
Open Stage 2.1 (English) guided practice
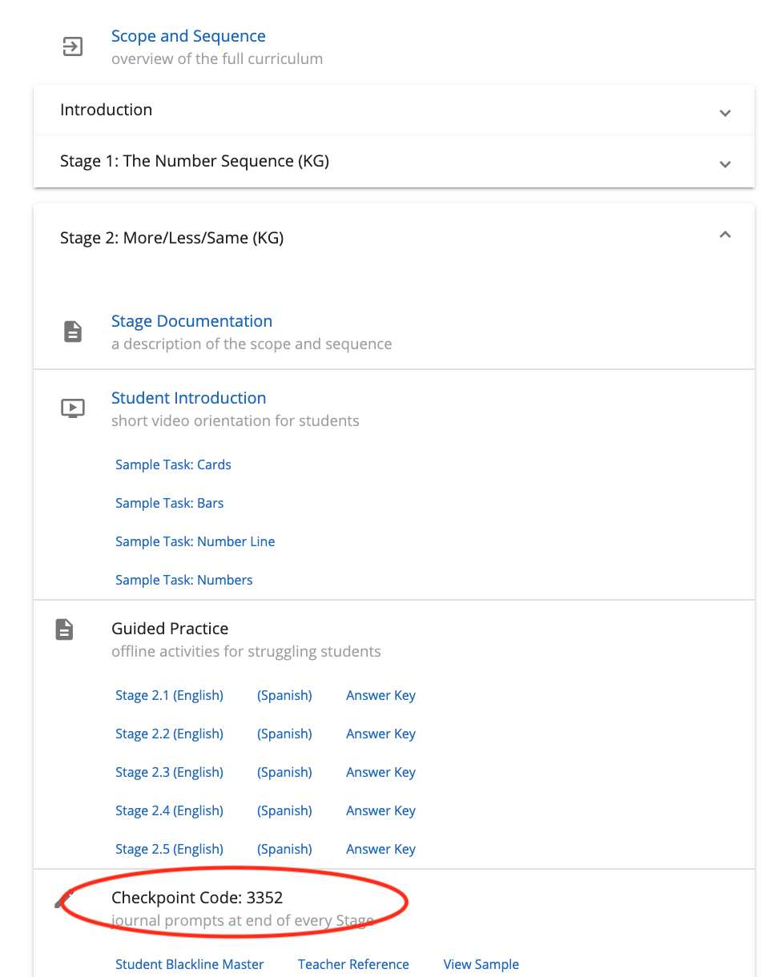pos(169,695)
